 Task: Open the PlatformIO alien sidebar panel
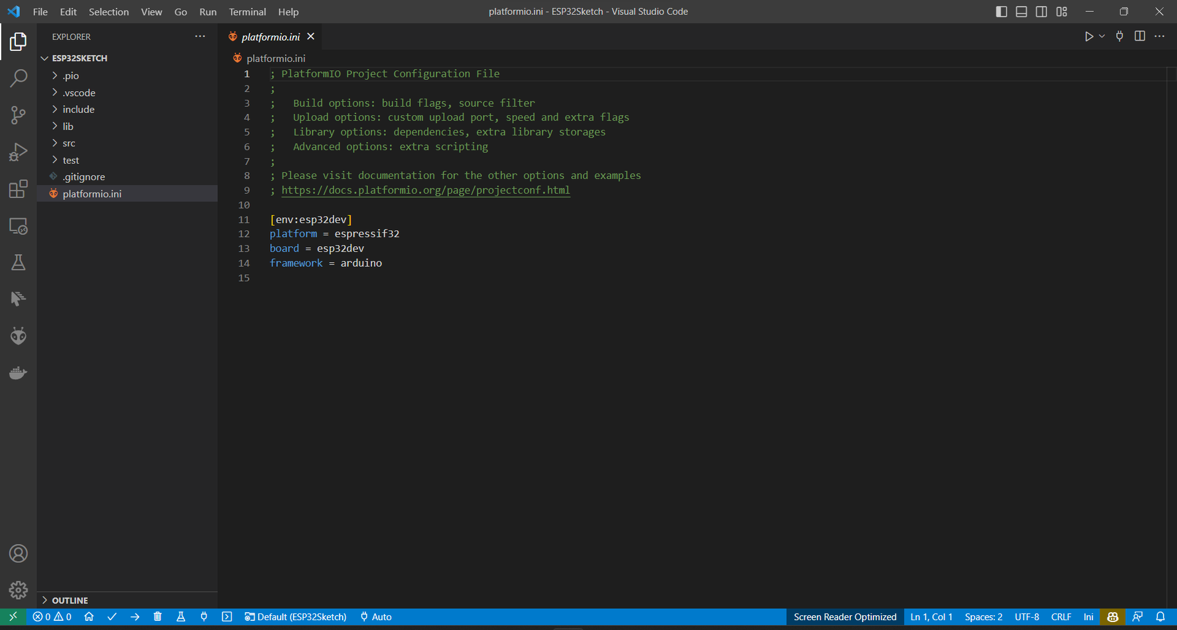18,336
